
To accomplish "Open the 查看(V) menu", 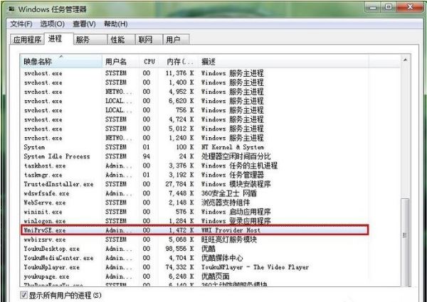I will click(84, 24).
